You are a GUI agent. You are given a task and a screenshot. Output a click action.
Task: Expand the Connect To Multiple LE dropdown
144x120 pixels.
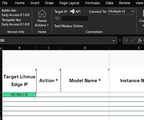(121, 11)
